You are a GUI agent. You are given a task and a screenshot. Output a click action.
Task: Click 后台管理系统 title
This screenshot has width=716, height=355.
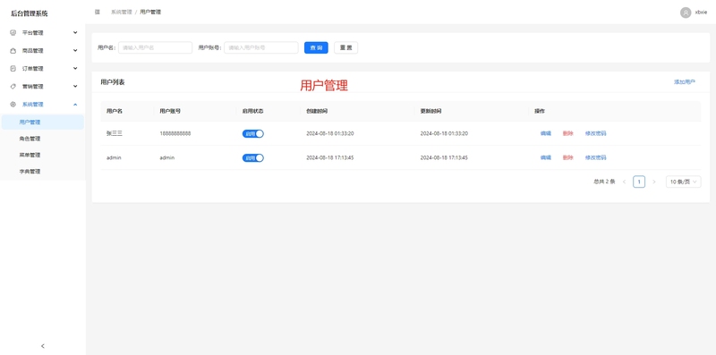tap(30, 13)
